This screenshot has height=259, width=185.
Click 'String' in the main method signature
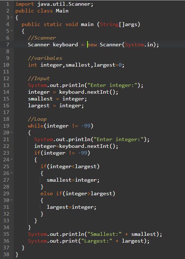pos(109,25)
